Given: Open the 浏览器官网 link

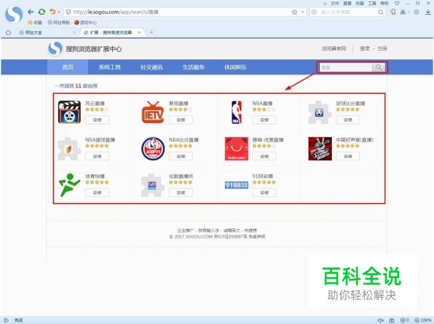Looking at the screenshot, I should pos(334,49).
